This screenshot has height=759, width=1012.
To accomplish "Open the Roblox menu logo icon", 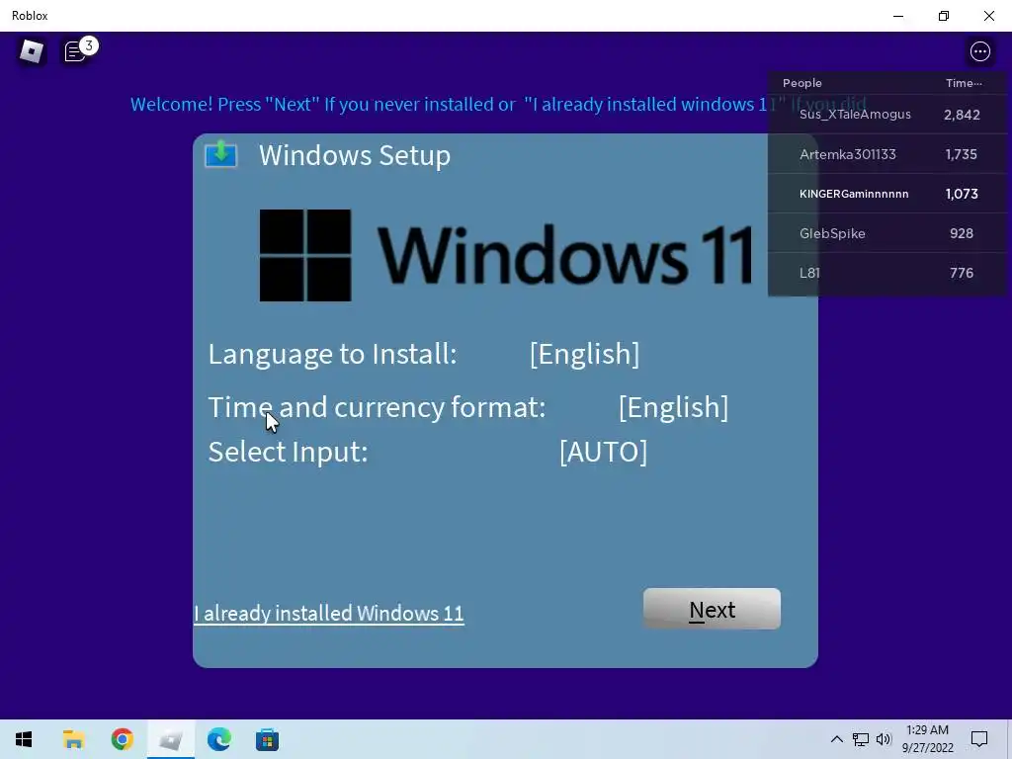I will [x=31, y=51].
